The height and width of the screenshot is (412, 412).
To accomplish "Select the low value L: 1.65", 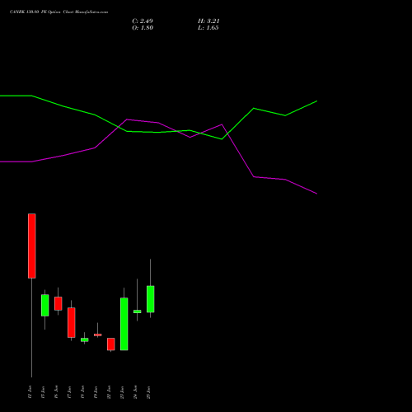I will tap(208, 28).
